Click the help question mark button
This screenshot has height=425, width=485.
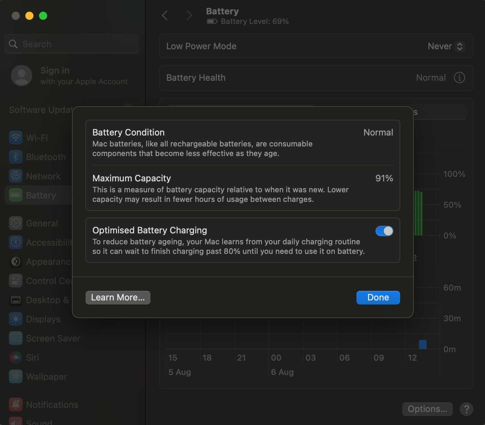[x=466, y=409]
